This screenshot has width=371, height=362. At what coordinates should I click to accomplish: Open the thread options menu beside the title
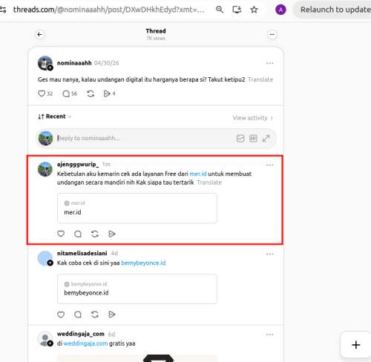click(272, 35)
